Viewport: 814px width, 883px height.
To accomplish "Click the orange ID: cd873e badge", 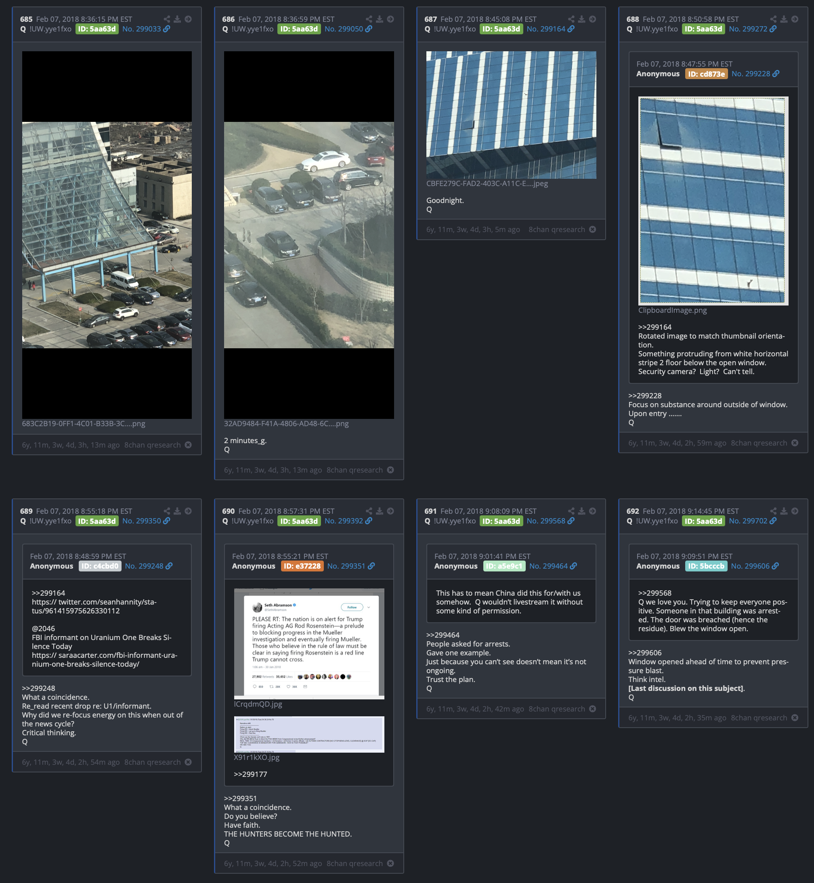I will click(706, 73).
